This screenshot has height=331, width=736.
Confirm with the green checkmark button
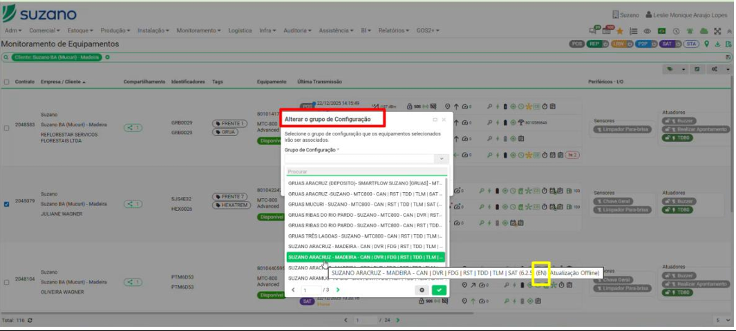coord(438,290)
